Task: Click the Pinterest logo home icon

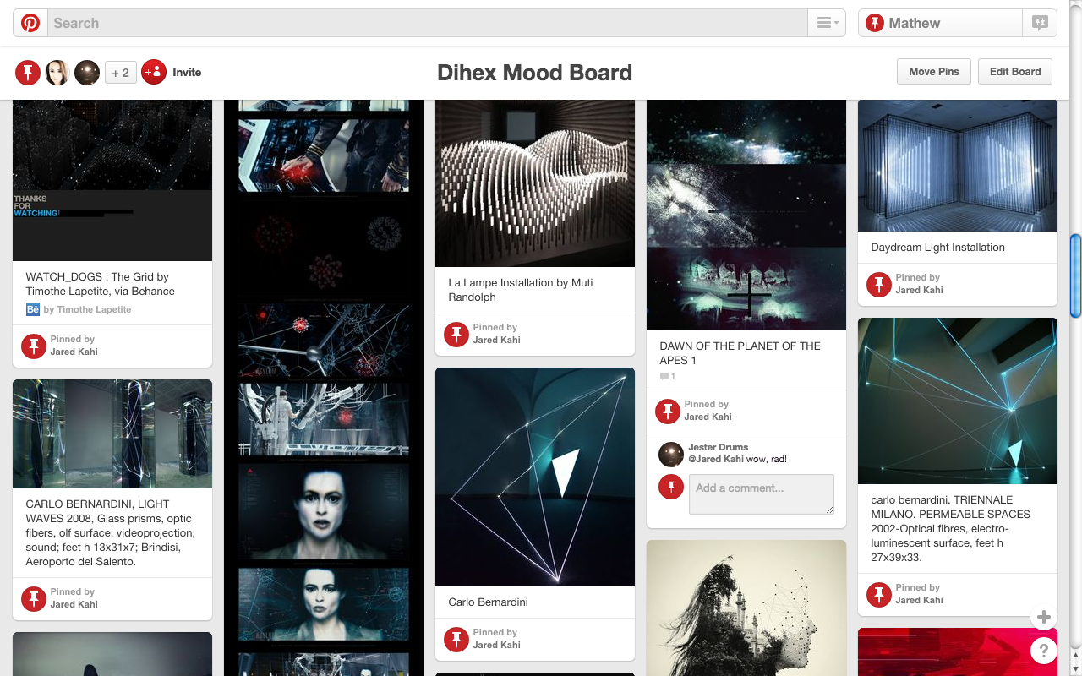Action: 30,23
